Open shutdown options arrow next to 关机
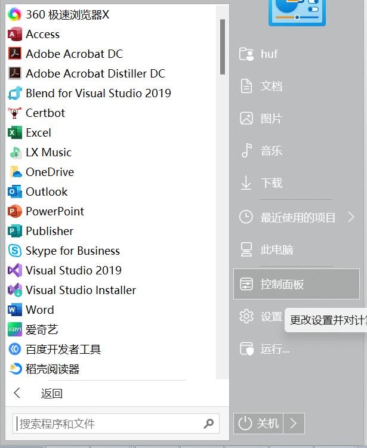The width and height of the screenshot is (367, 448). click(x=294, y=424)
